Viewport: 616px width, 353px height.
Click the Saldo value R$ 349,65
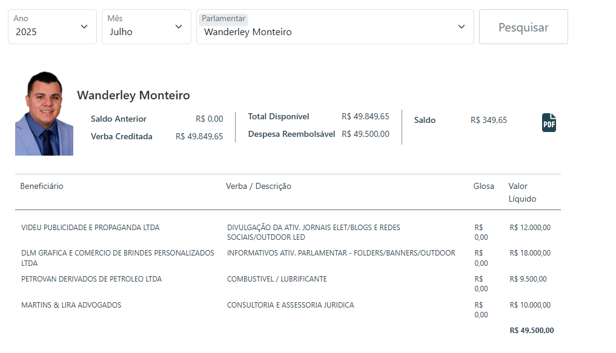tap(488, 120)
